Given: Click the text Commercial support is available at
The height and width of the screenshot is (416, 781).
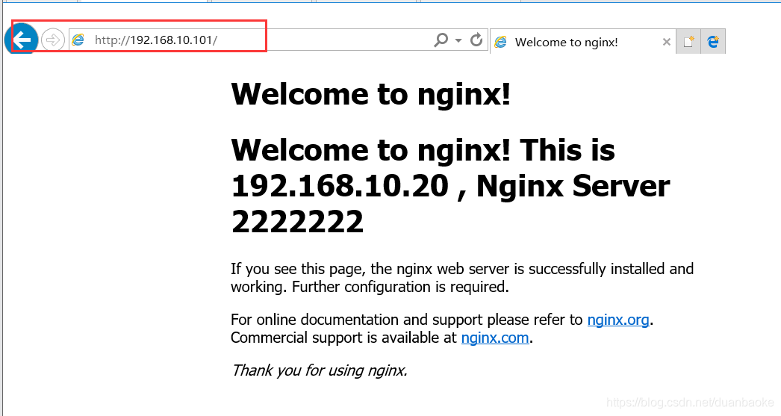Looking at the screenshot, I should [x=343, y=338].
